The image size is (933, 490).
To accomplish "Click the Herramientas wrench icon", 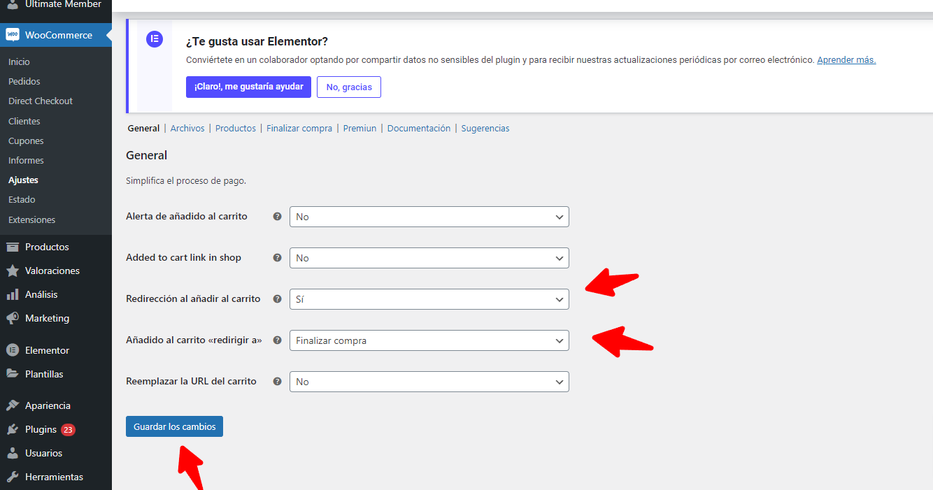I will 12,477.
